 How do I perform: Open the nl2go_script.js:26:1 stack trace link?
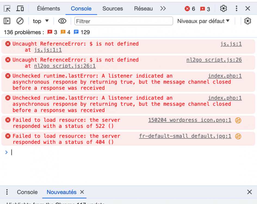tap(65, 66)
